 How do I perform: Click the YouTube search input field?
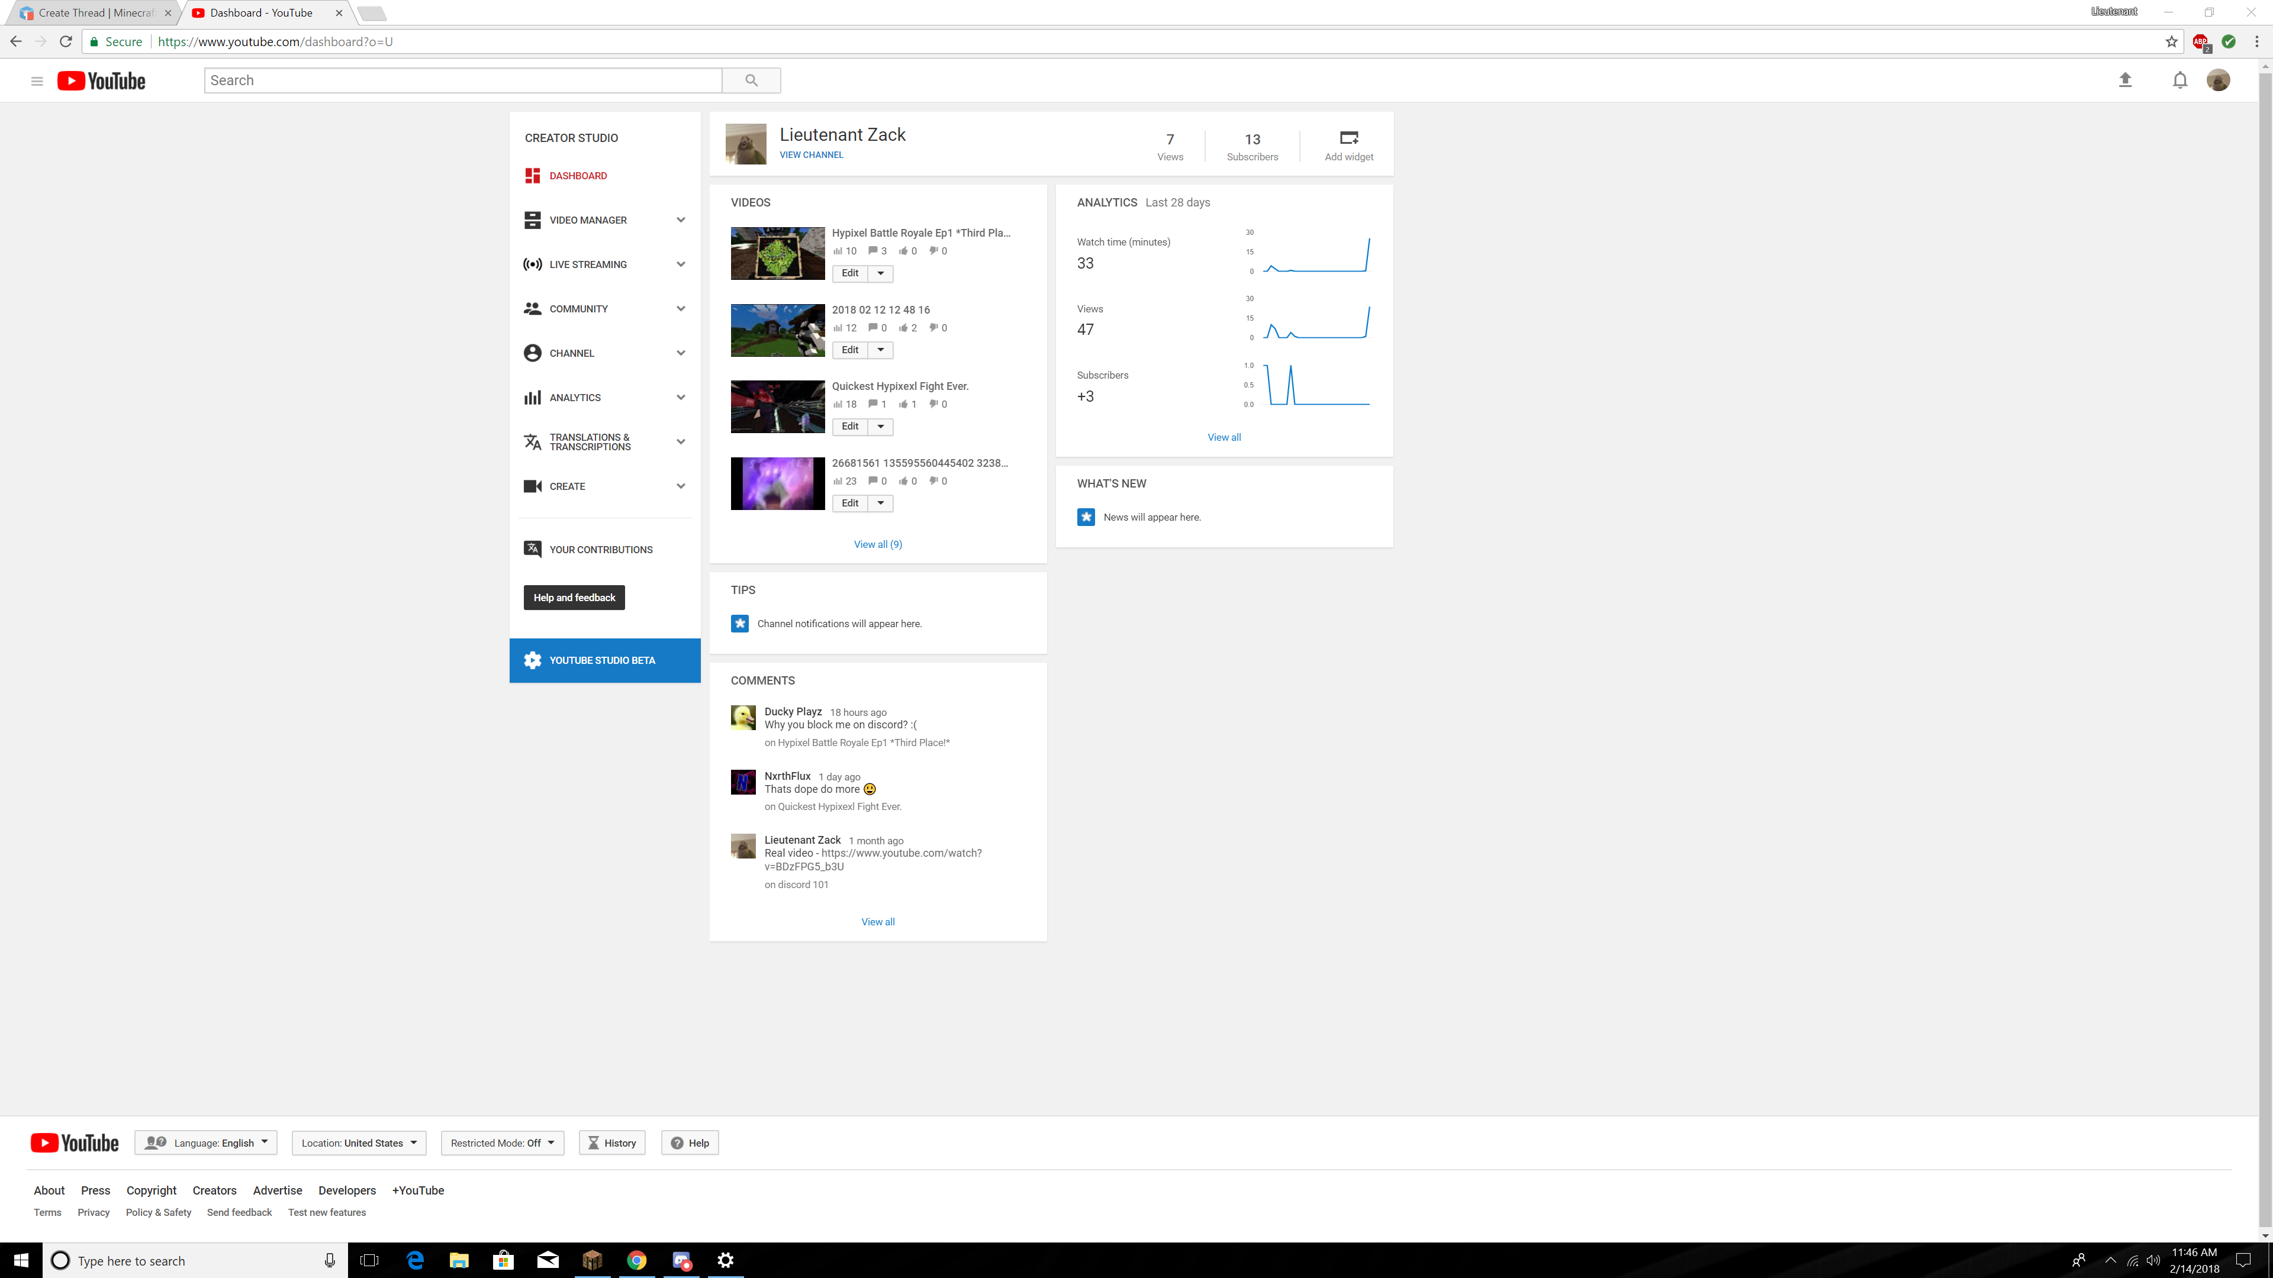click(x=463, y=80)
